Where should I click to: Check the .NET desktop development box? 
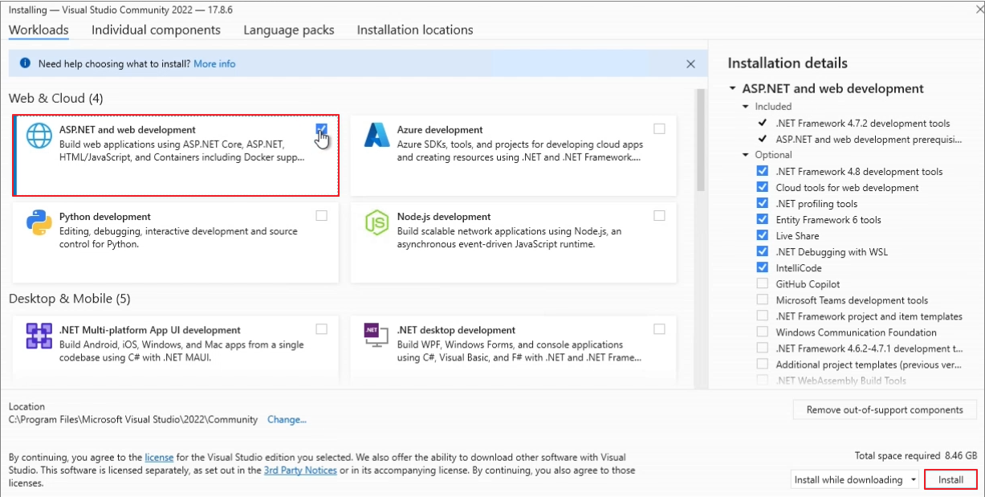(659, 328)
